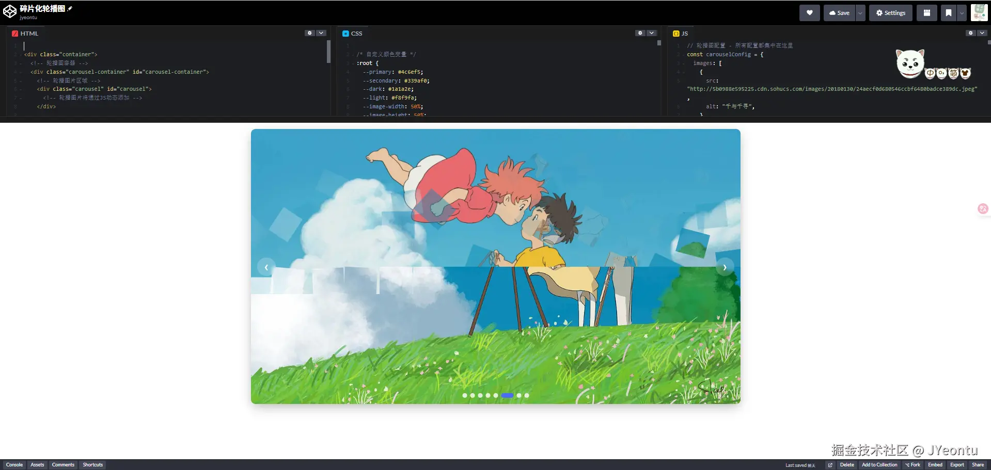Expand the Save options dropdown arrow

pos(860,13)
